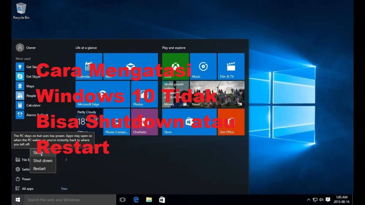The height and width of the screenshot is (205, 365).
Task: Open the Money tile
Action: click(x=175, y=94)
